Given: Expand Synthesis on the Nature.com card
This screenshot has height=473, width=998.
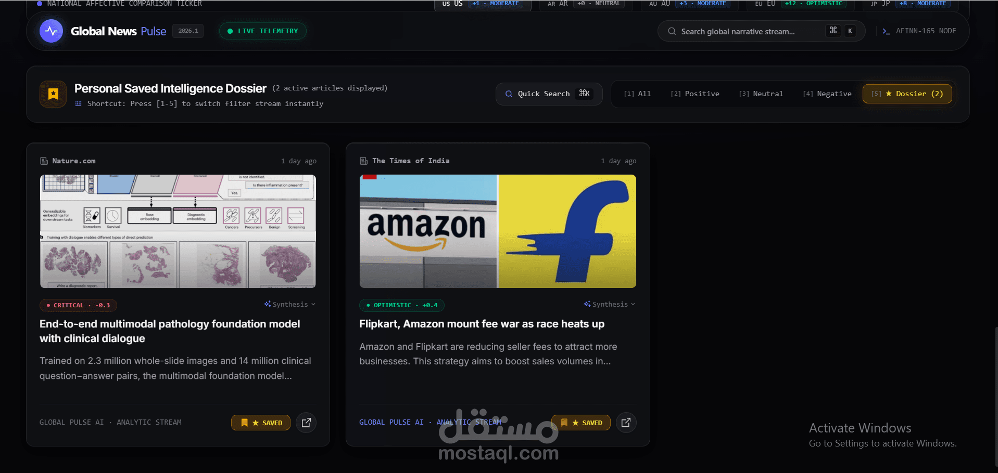Looking at the screenshot, I should (290, 304).
